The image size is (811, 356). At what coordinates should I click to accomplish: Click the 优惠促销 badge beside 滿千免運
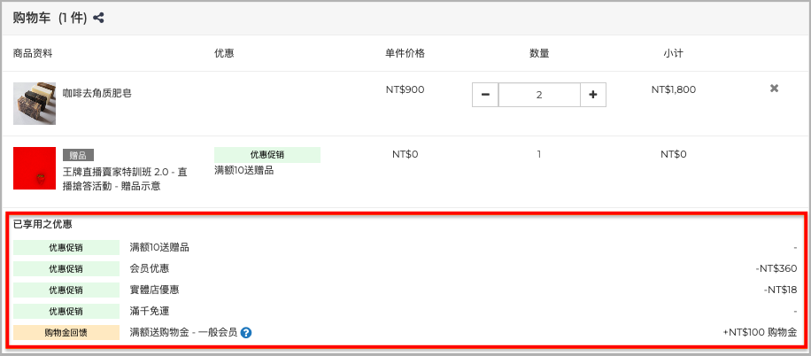point(66,312)
